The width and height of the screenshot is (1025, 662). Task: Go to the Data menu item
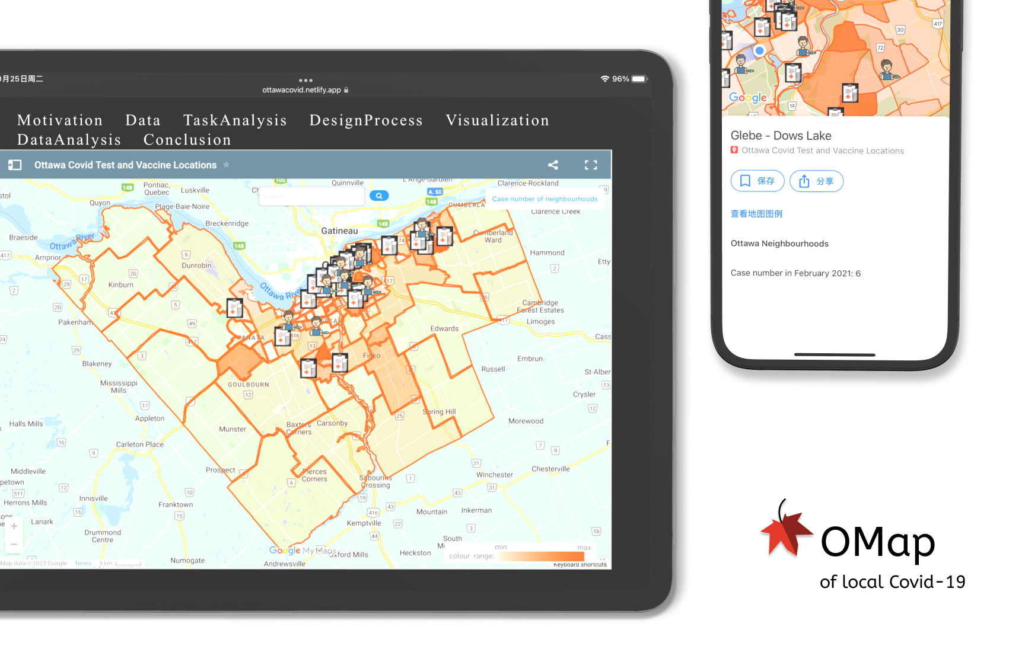[143, 120]
